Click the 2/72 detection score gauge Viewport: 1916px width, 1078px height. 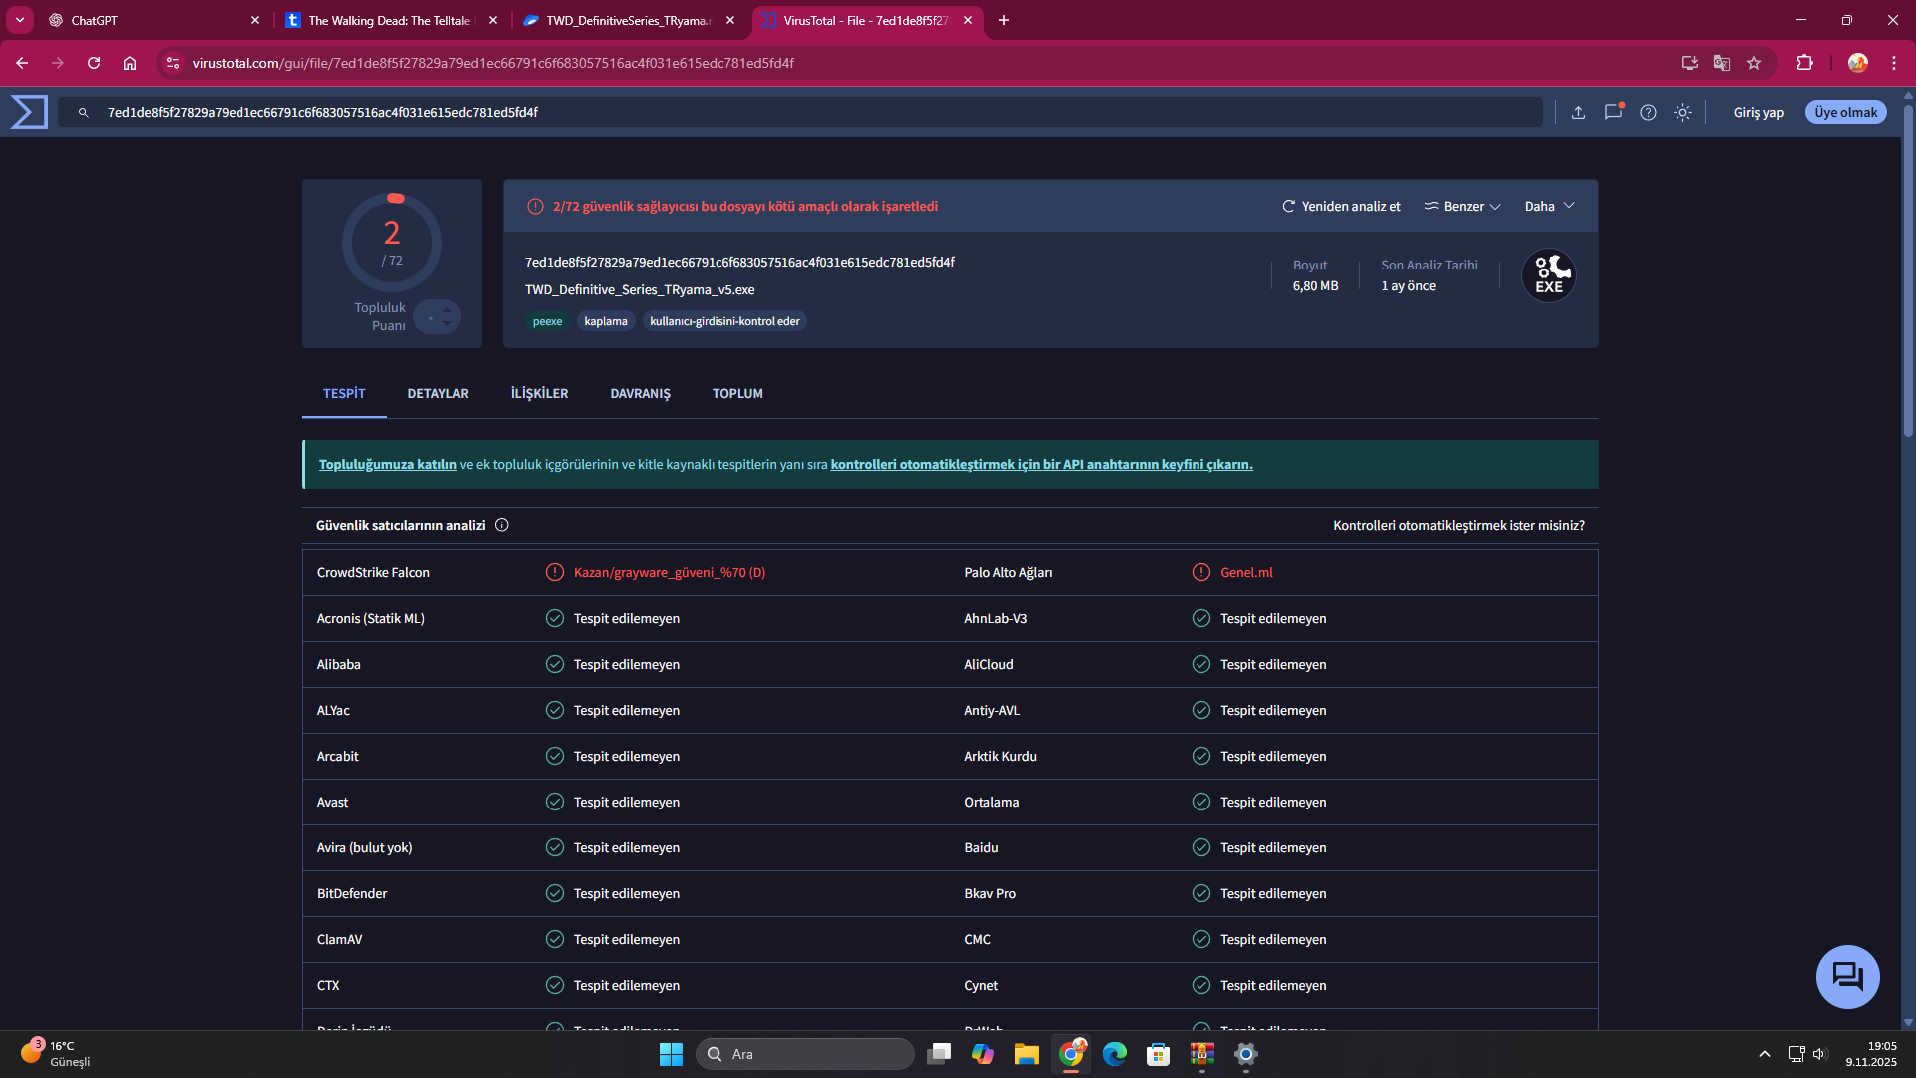click(x=392, y=244)
